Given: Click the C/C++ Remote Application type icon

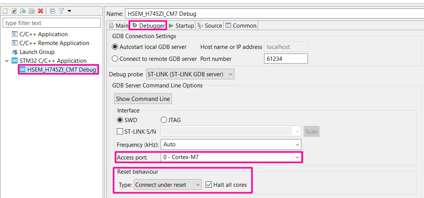Looking at the screenshot, I should pyautogui.click(x=14, y=43).
